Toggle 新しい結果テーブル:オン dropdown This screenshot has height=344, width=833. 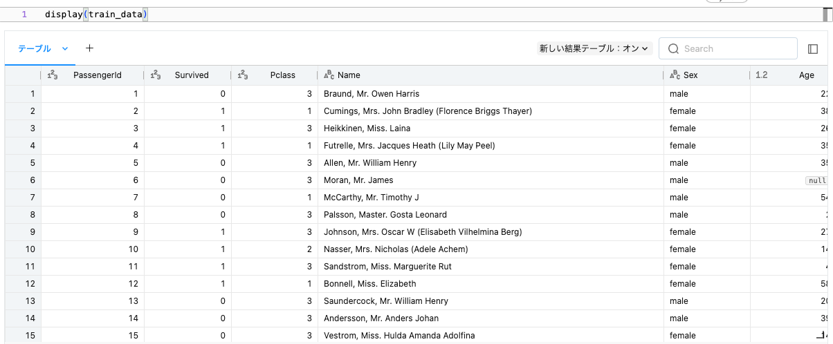pyautogui.click(x=594, y=48)
